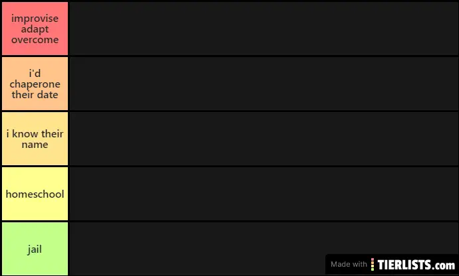Screen dimensions: 459x276
Task: Click the word "overcome" in the red label
Action: [35, 40]
